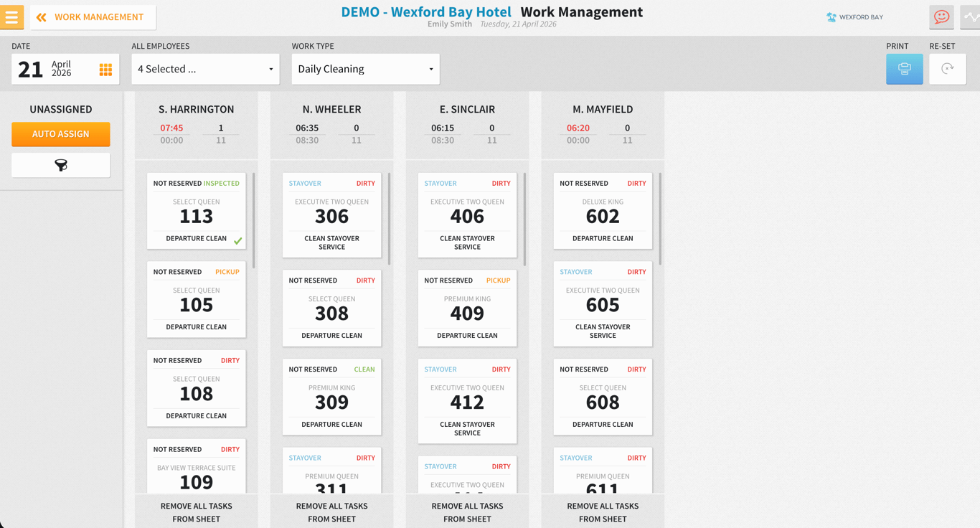Viewport: 980px width, 528px height.
Task: Click the re-set refresh icon
Action: click(947, 69)
